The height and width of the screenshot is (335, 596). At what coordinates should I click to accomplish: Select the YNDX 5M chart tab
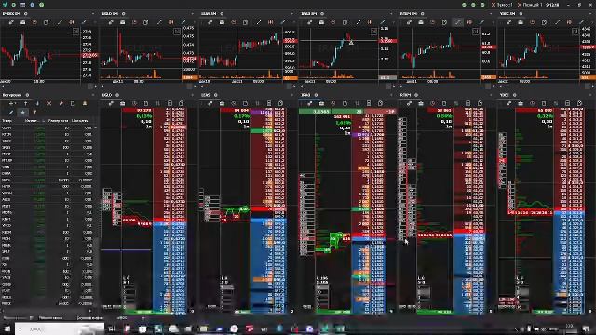[x=508, y=14]
